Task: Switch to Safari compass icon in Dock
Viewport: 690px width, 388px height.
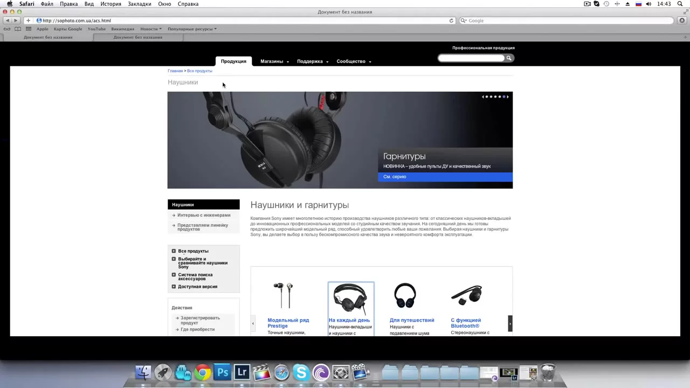Action: (x=281, y=372)
